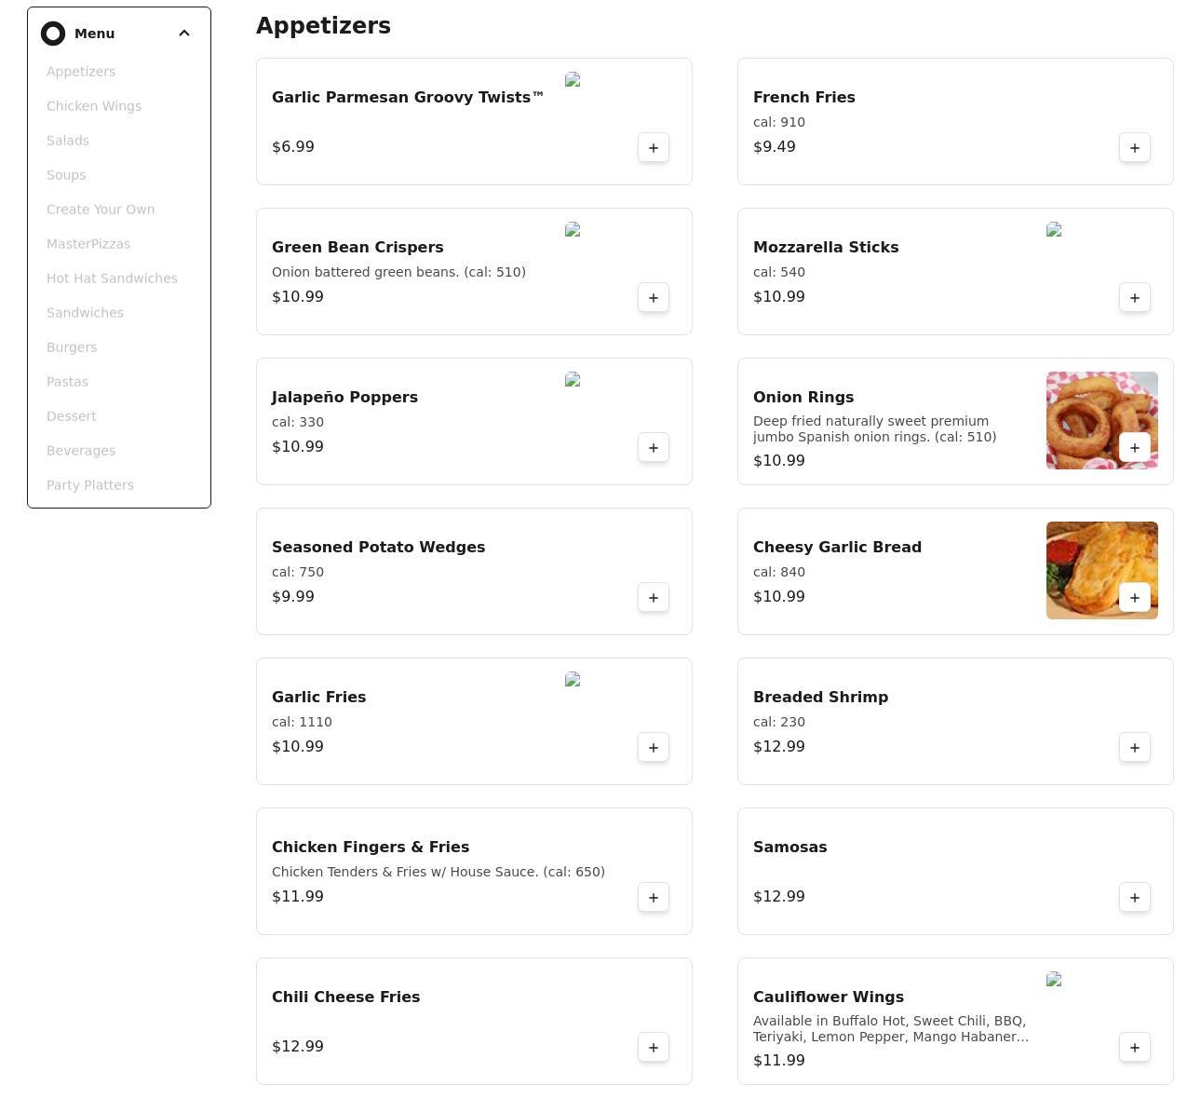Click the "cal: 1110" calorie text
The width and height of the screenshot is (1201, 1099).
pos(302,722)
